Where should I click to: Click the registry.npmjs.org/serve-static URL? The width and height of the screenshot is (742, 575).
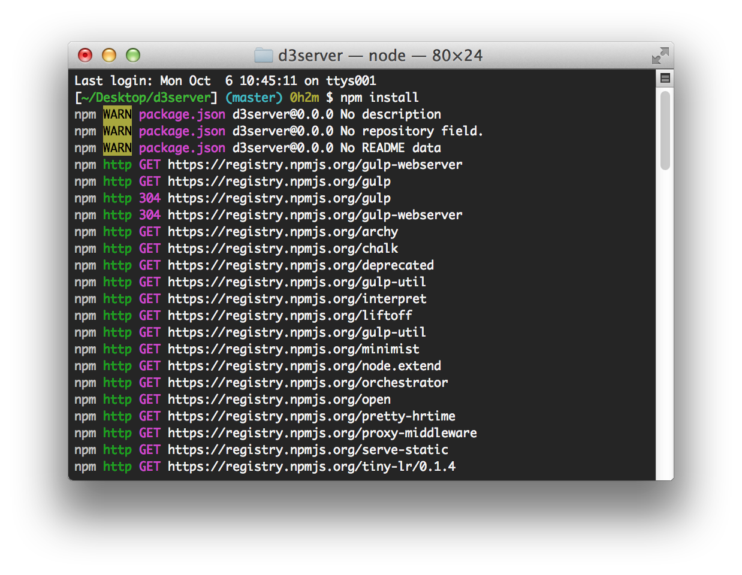(308, 450)
